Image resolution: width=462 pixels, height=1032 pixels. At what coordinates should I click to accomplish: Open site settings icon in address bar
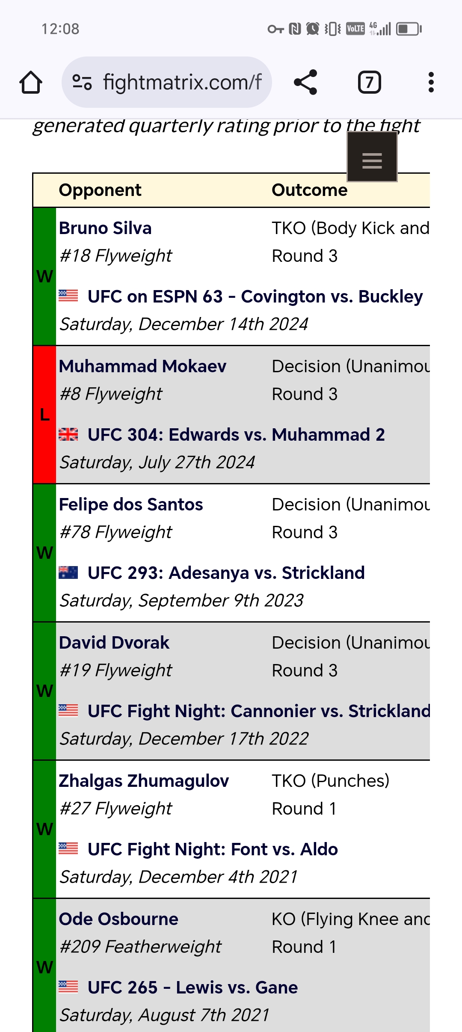coord(82,82)
